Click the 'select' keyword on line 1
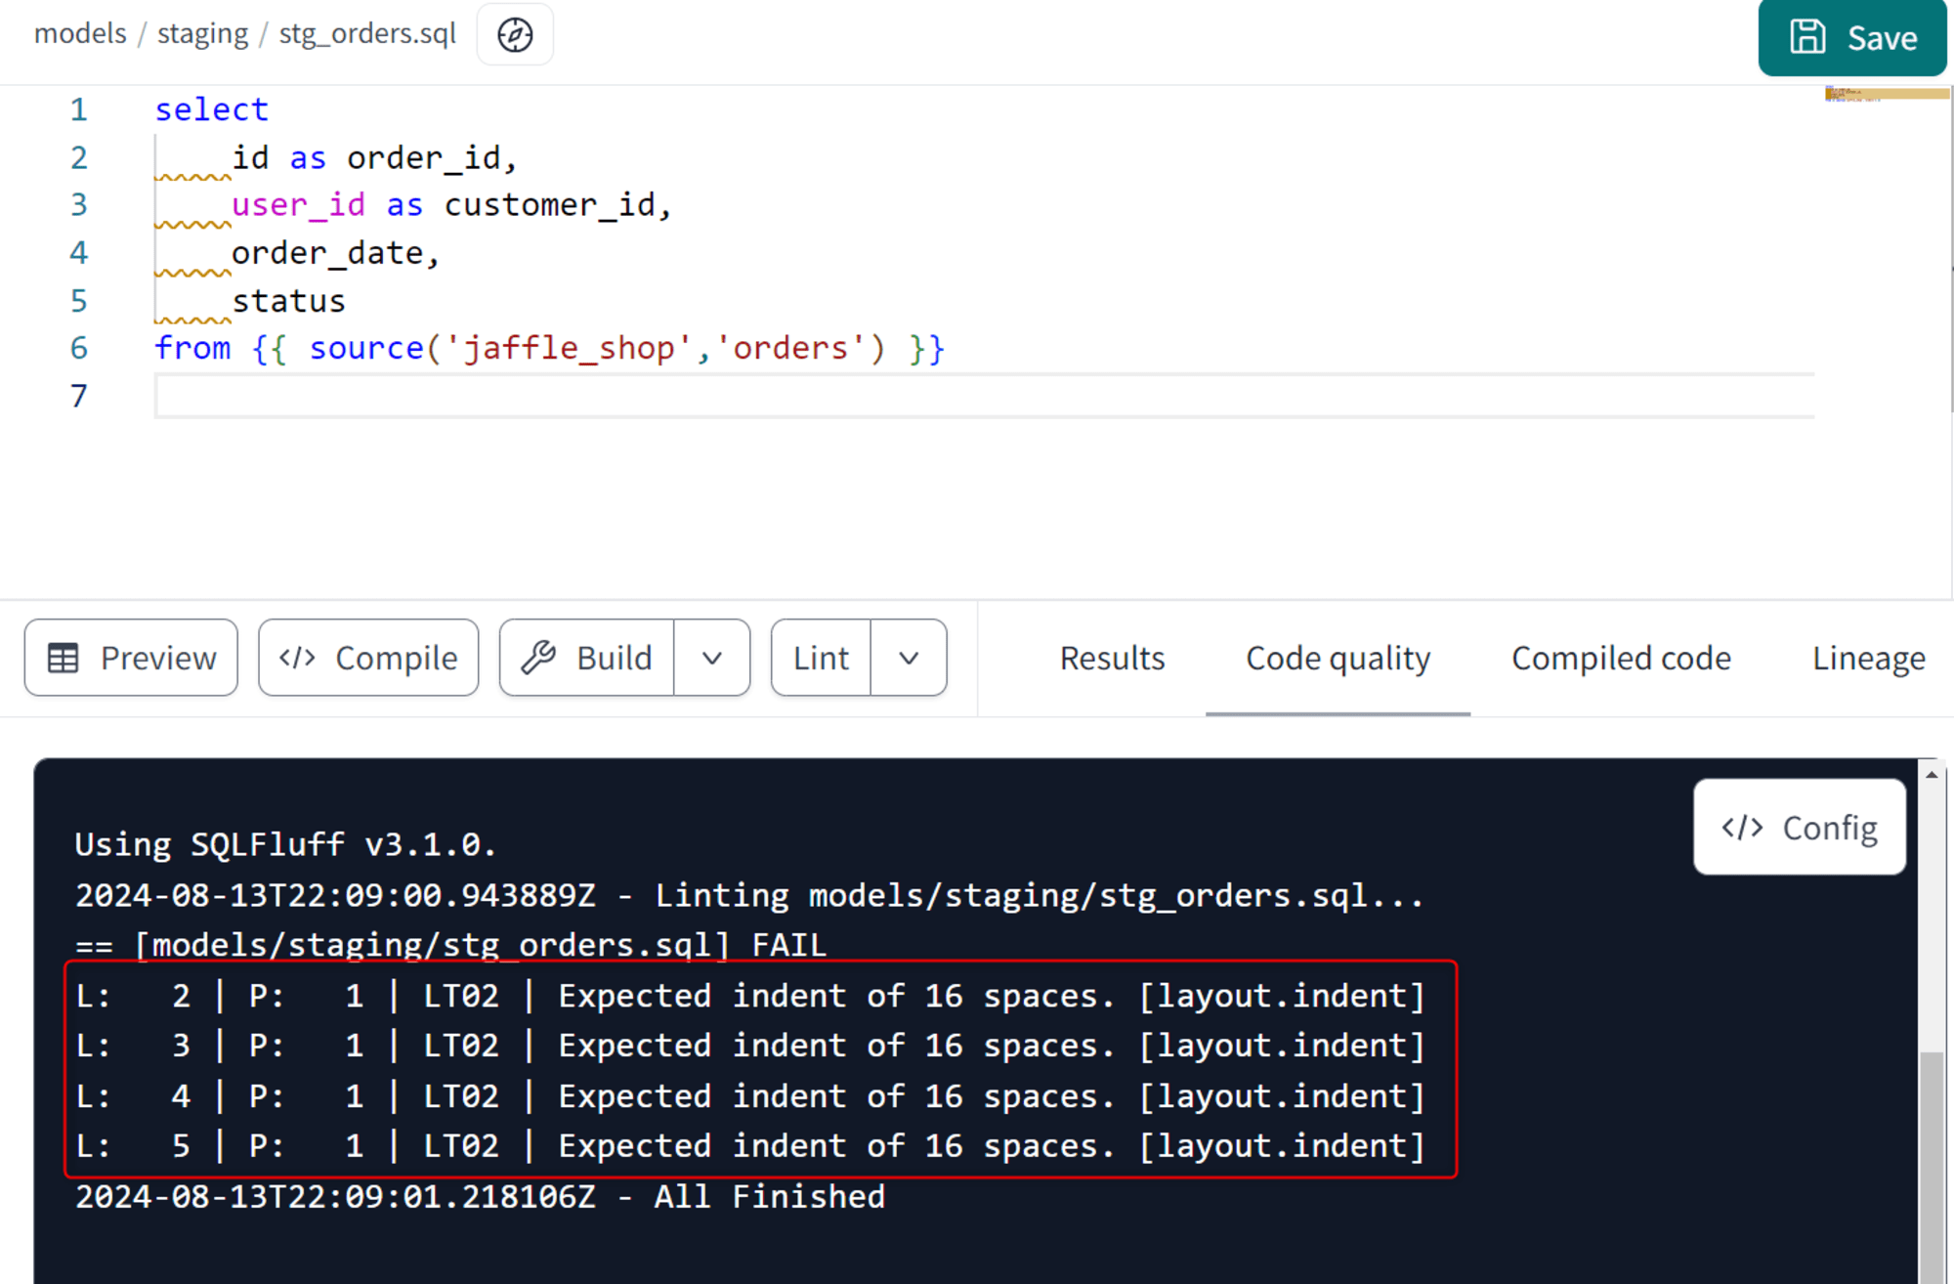 211,109
